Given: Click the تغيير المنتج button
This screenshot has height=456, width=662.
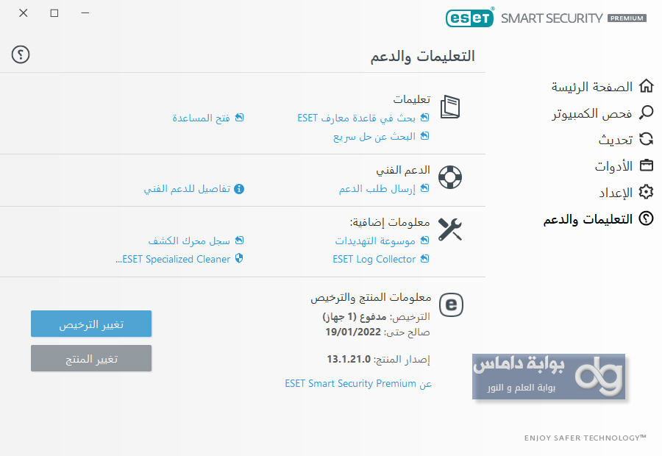Looking at the screenshot, I should tap(91, 358).
